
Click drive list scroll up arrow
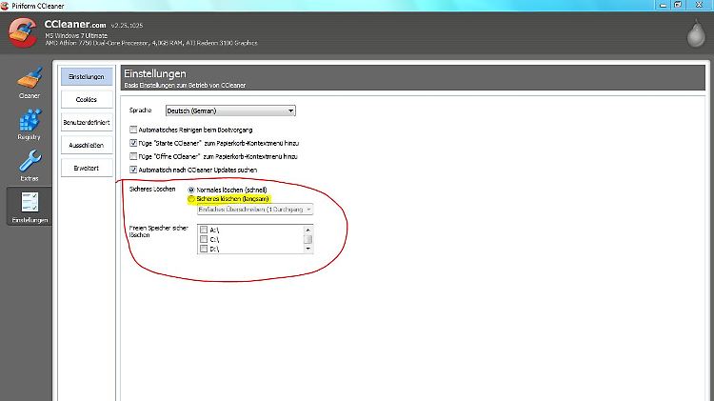(x=308, y=230)
